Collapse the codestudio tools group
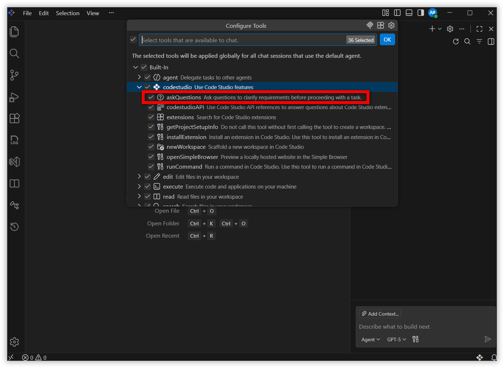 [139, 87]
